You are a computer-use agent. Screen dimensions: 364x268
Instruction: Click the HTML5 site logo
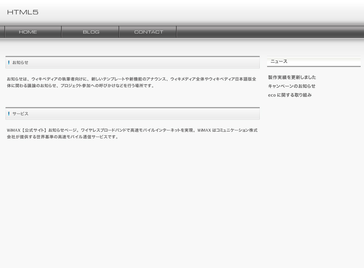[x=23, y=12]
